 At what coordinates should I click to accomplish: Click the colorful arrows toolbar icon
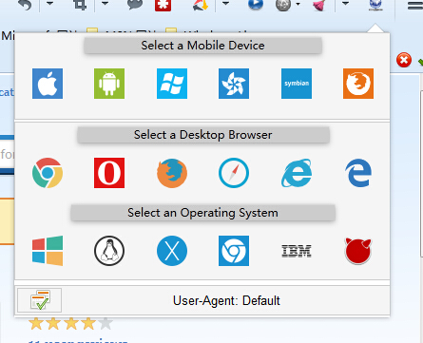201,5
